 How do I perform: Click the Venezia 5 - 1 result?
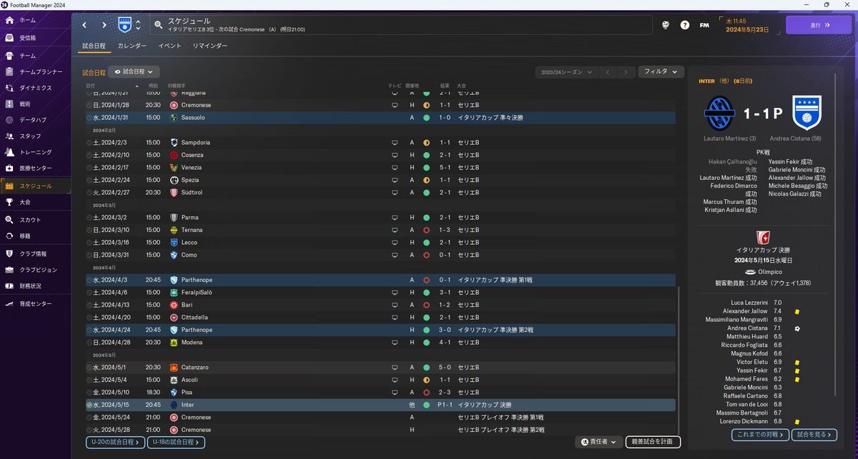445,167
